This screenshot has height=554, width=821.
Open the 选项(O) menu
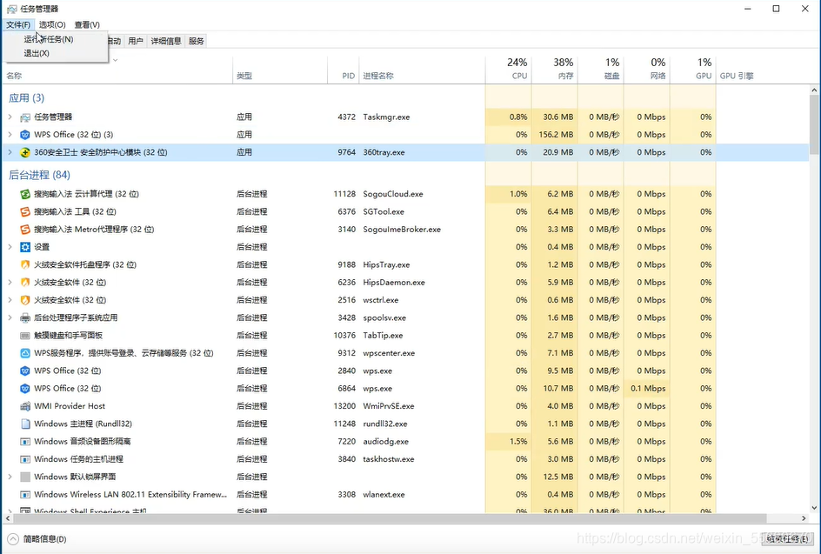[52, 24]
